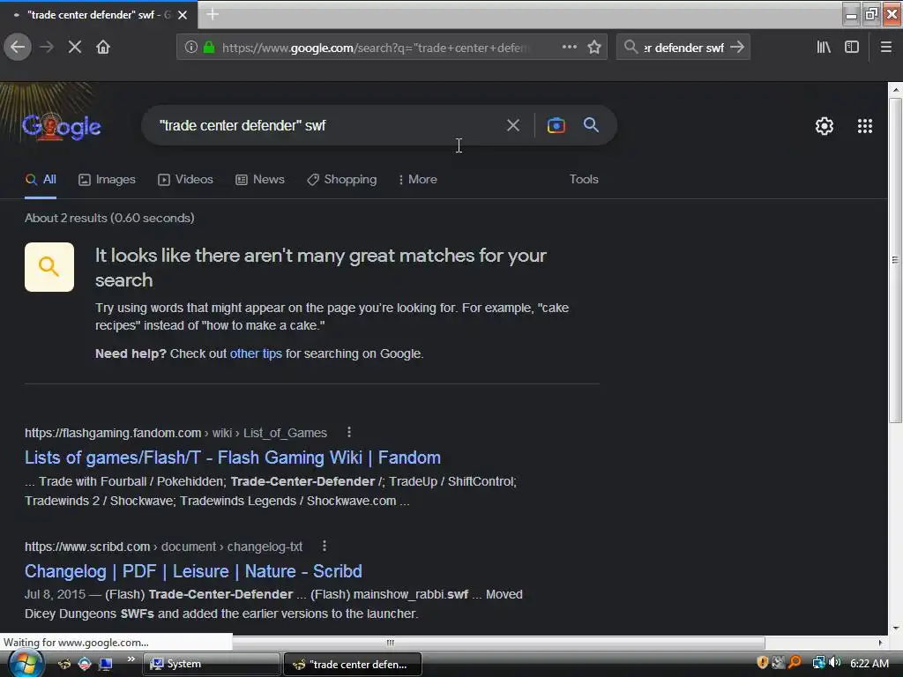The height and width of the screenshot is (677, 903).
Task: Switch to Images results tab
Action: [x=107, y=180]
